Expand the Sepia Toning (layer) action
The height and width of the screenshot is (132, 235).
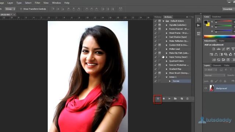tap(166, 57)
